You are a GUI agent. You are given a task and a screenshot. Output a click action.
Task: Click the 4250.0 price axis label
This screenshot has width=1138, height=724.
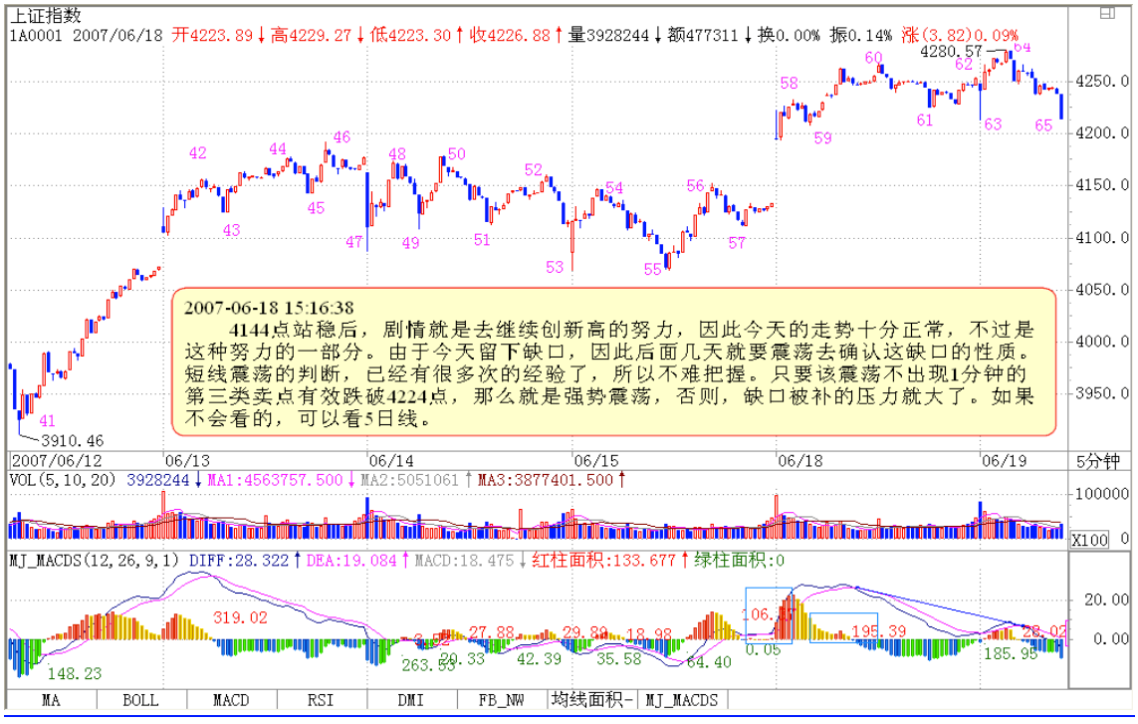click(x=1102, y=82)
